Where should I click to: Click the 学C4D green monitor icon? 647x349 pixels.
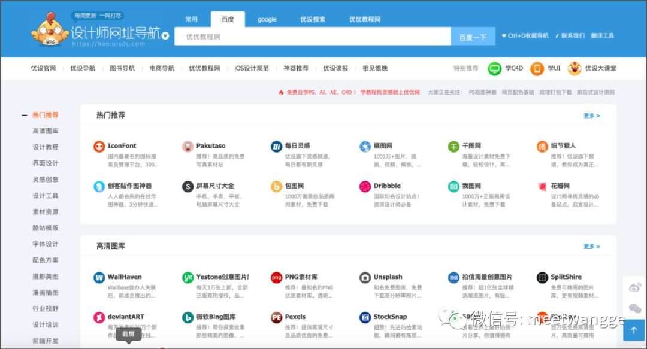coord(494,68)
